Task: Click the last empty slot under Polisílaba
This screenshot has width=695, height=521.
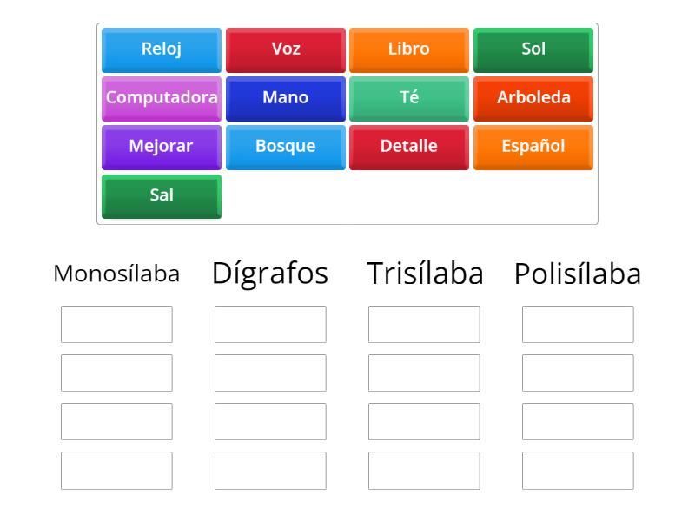Action: click(x=577, y=470)
